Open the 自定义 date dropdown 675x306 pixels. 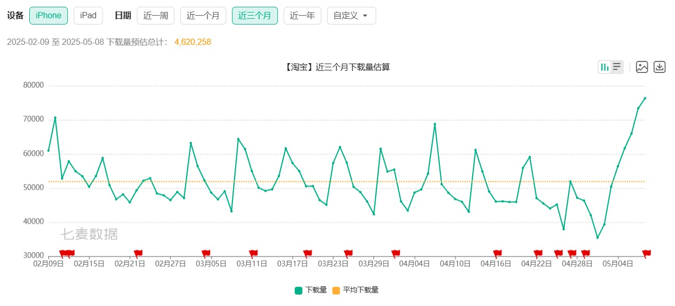pos(351,16)
